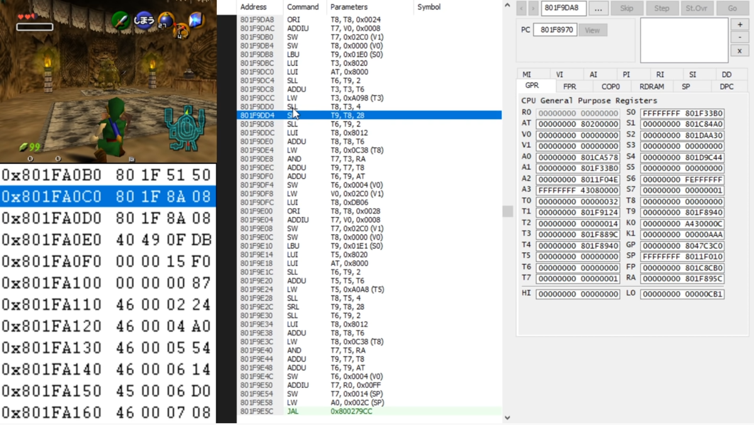
Task: Switch to the COP0 tab
Action: (x=610, y=87)
